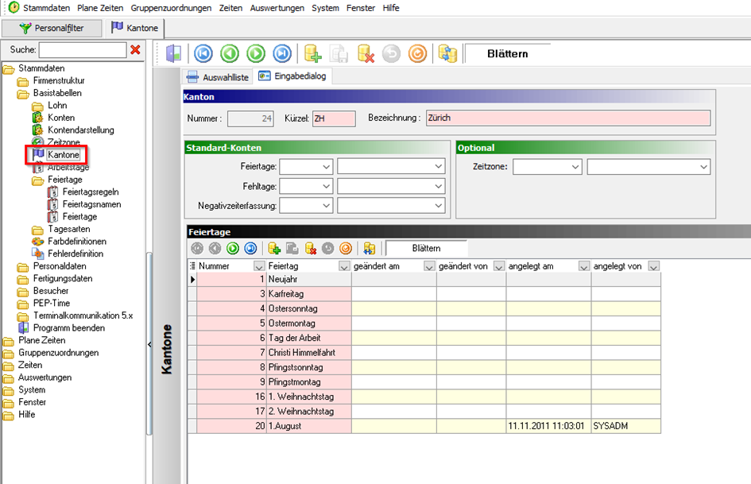
Task: Open Kontendarstellung tree item
Action: coord(81,130)
